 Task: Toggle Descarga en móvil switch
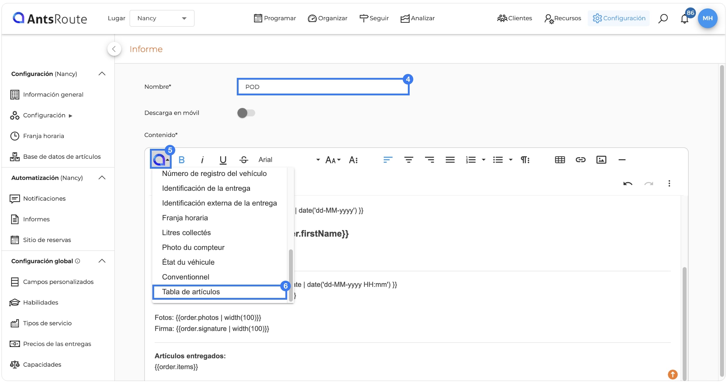coord(246,113)
